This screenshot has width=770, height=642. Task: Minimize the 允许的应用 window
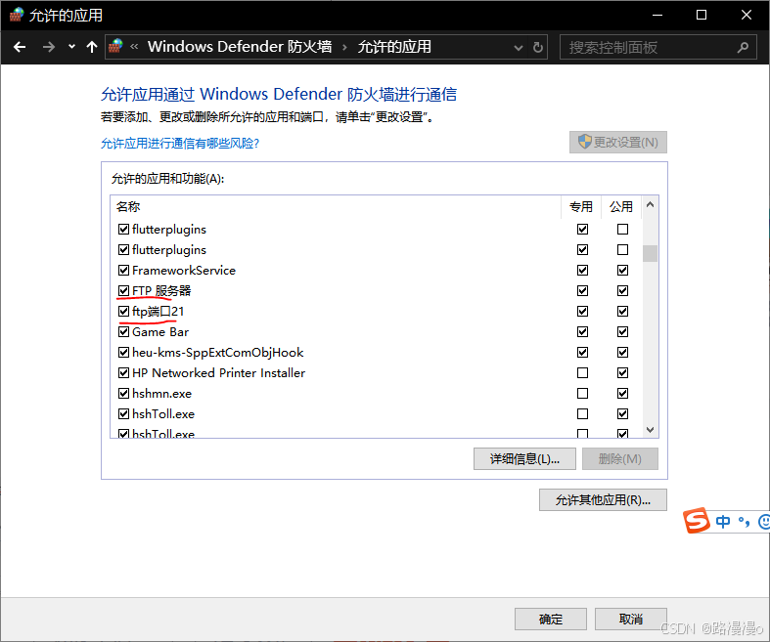[x=657, y=16]
